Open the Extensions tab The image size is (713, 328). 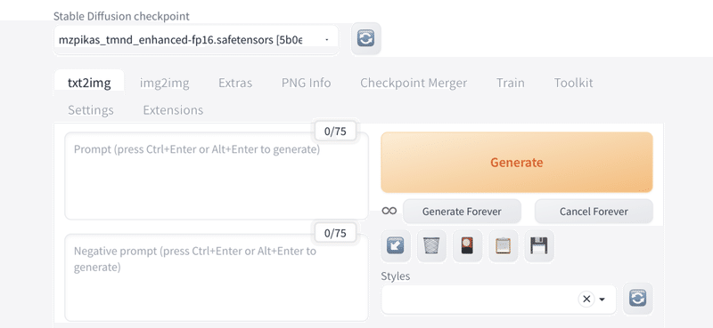pyautogui.click(x=173, y=110)
